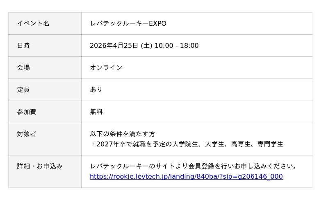Click the 詳細・お申込み row label
The width and height of the screenshot is (328, 200).
click(x=40, y=166)
